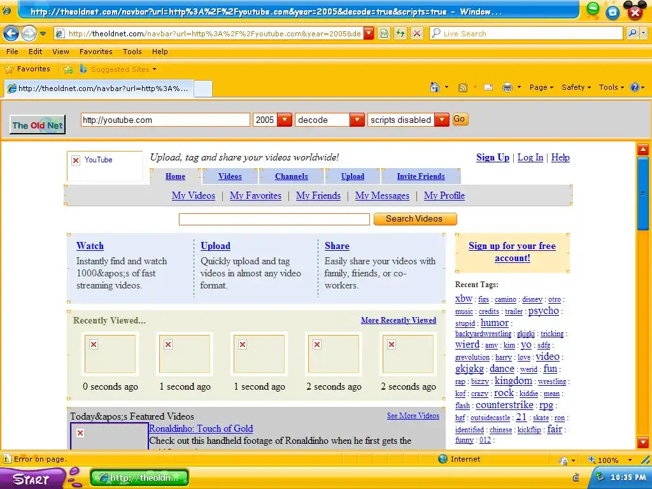Click the Stop loading X icon
This screenshot has width=652, height=489.
pos(417,34)
